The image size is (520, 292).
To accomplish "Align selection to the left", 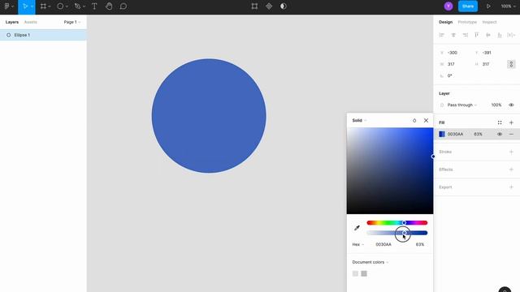I will click(441, 35).
